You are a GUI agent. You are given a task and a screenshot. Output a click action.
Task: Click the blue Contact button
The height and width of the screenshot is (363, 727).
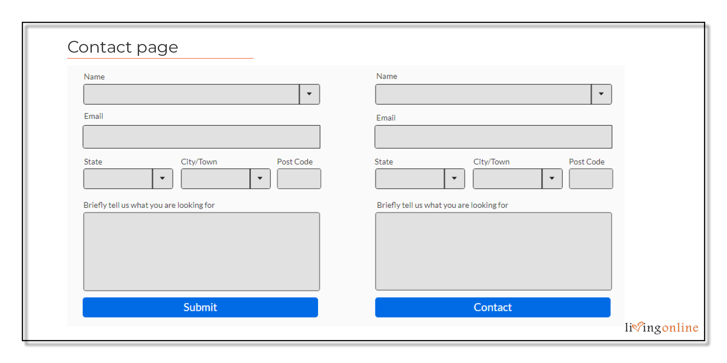pyautogui.click(x=493, y=307)
